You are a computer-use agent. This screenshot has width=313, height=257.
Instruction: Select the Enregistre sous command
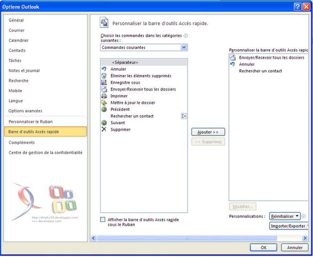tap(144, 82)
